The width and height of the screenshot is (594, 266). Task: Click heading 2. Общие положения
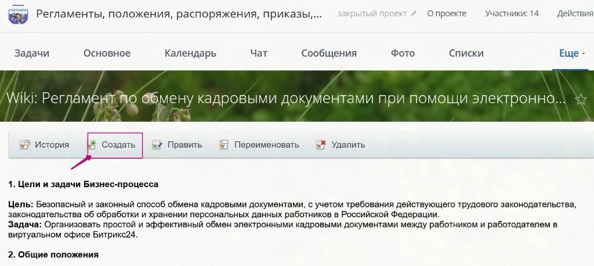click(53, 254)
